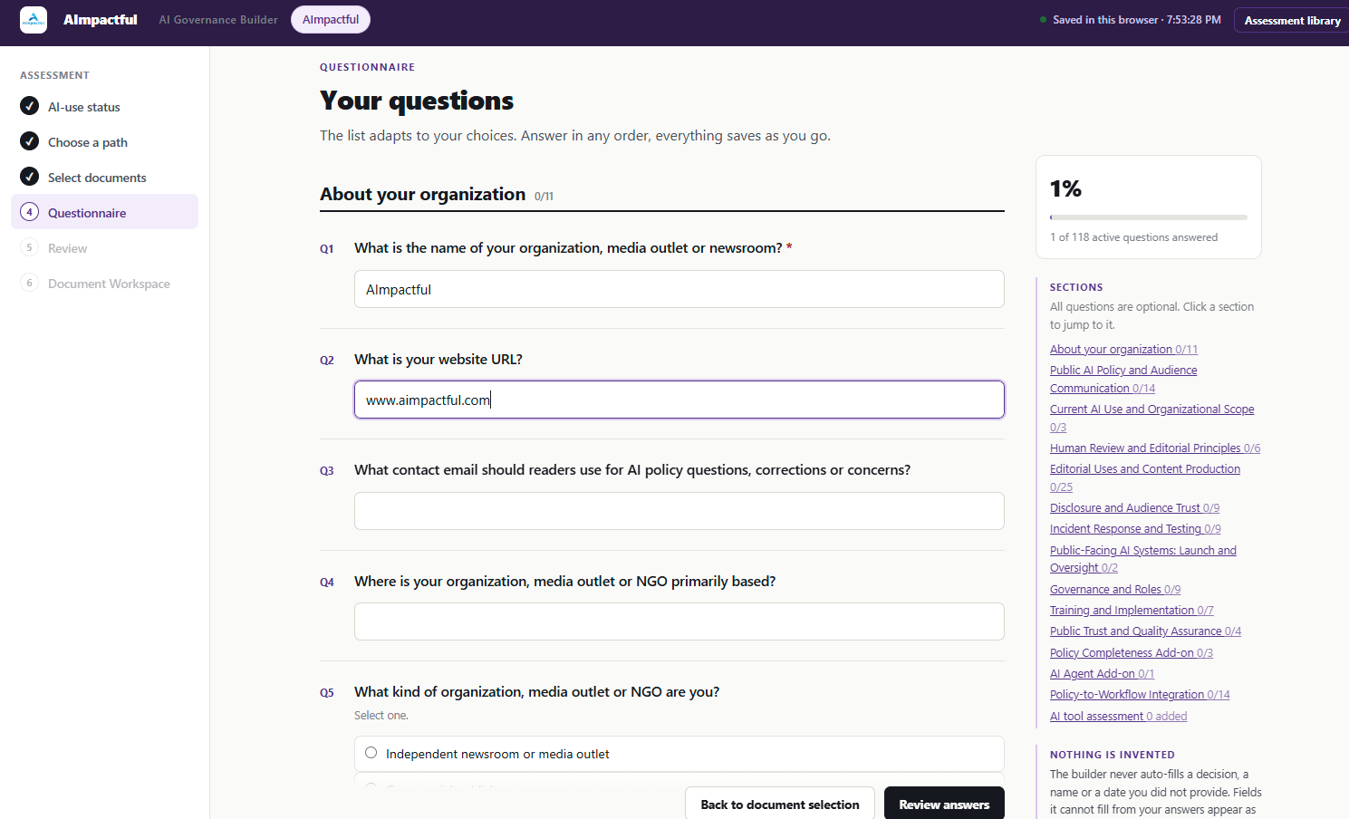
Task: Open the Assessment library
Action: tap(1292, 20)
